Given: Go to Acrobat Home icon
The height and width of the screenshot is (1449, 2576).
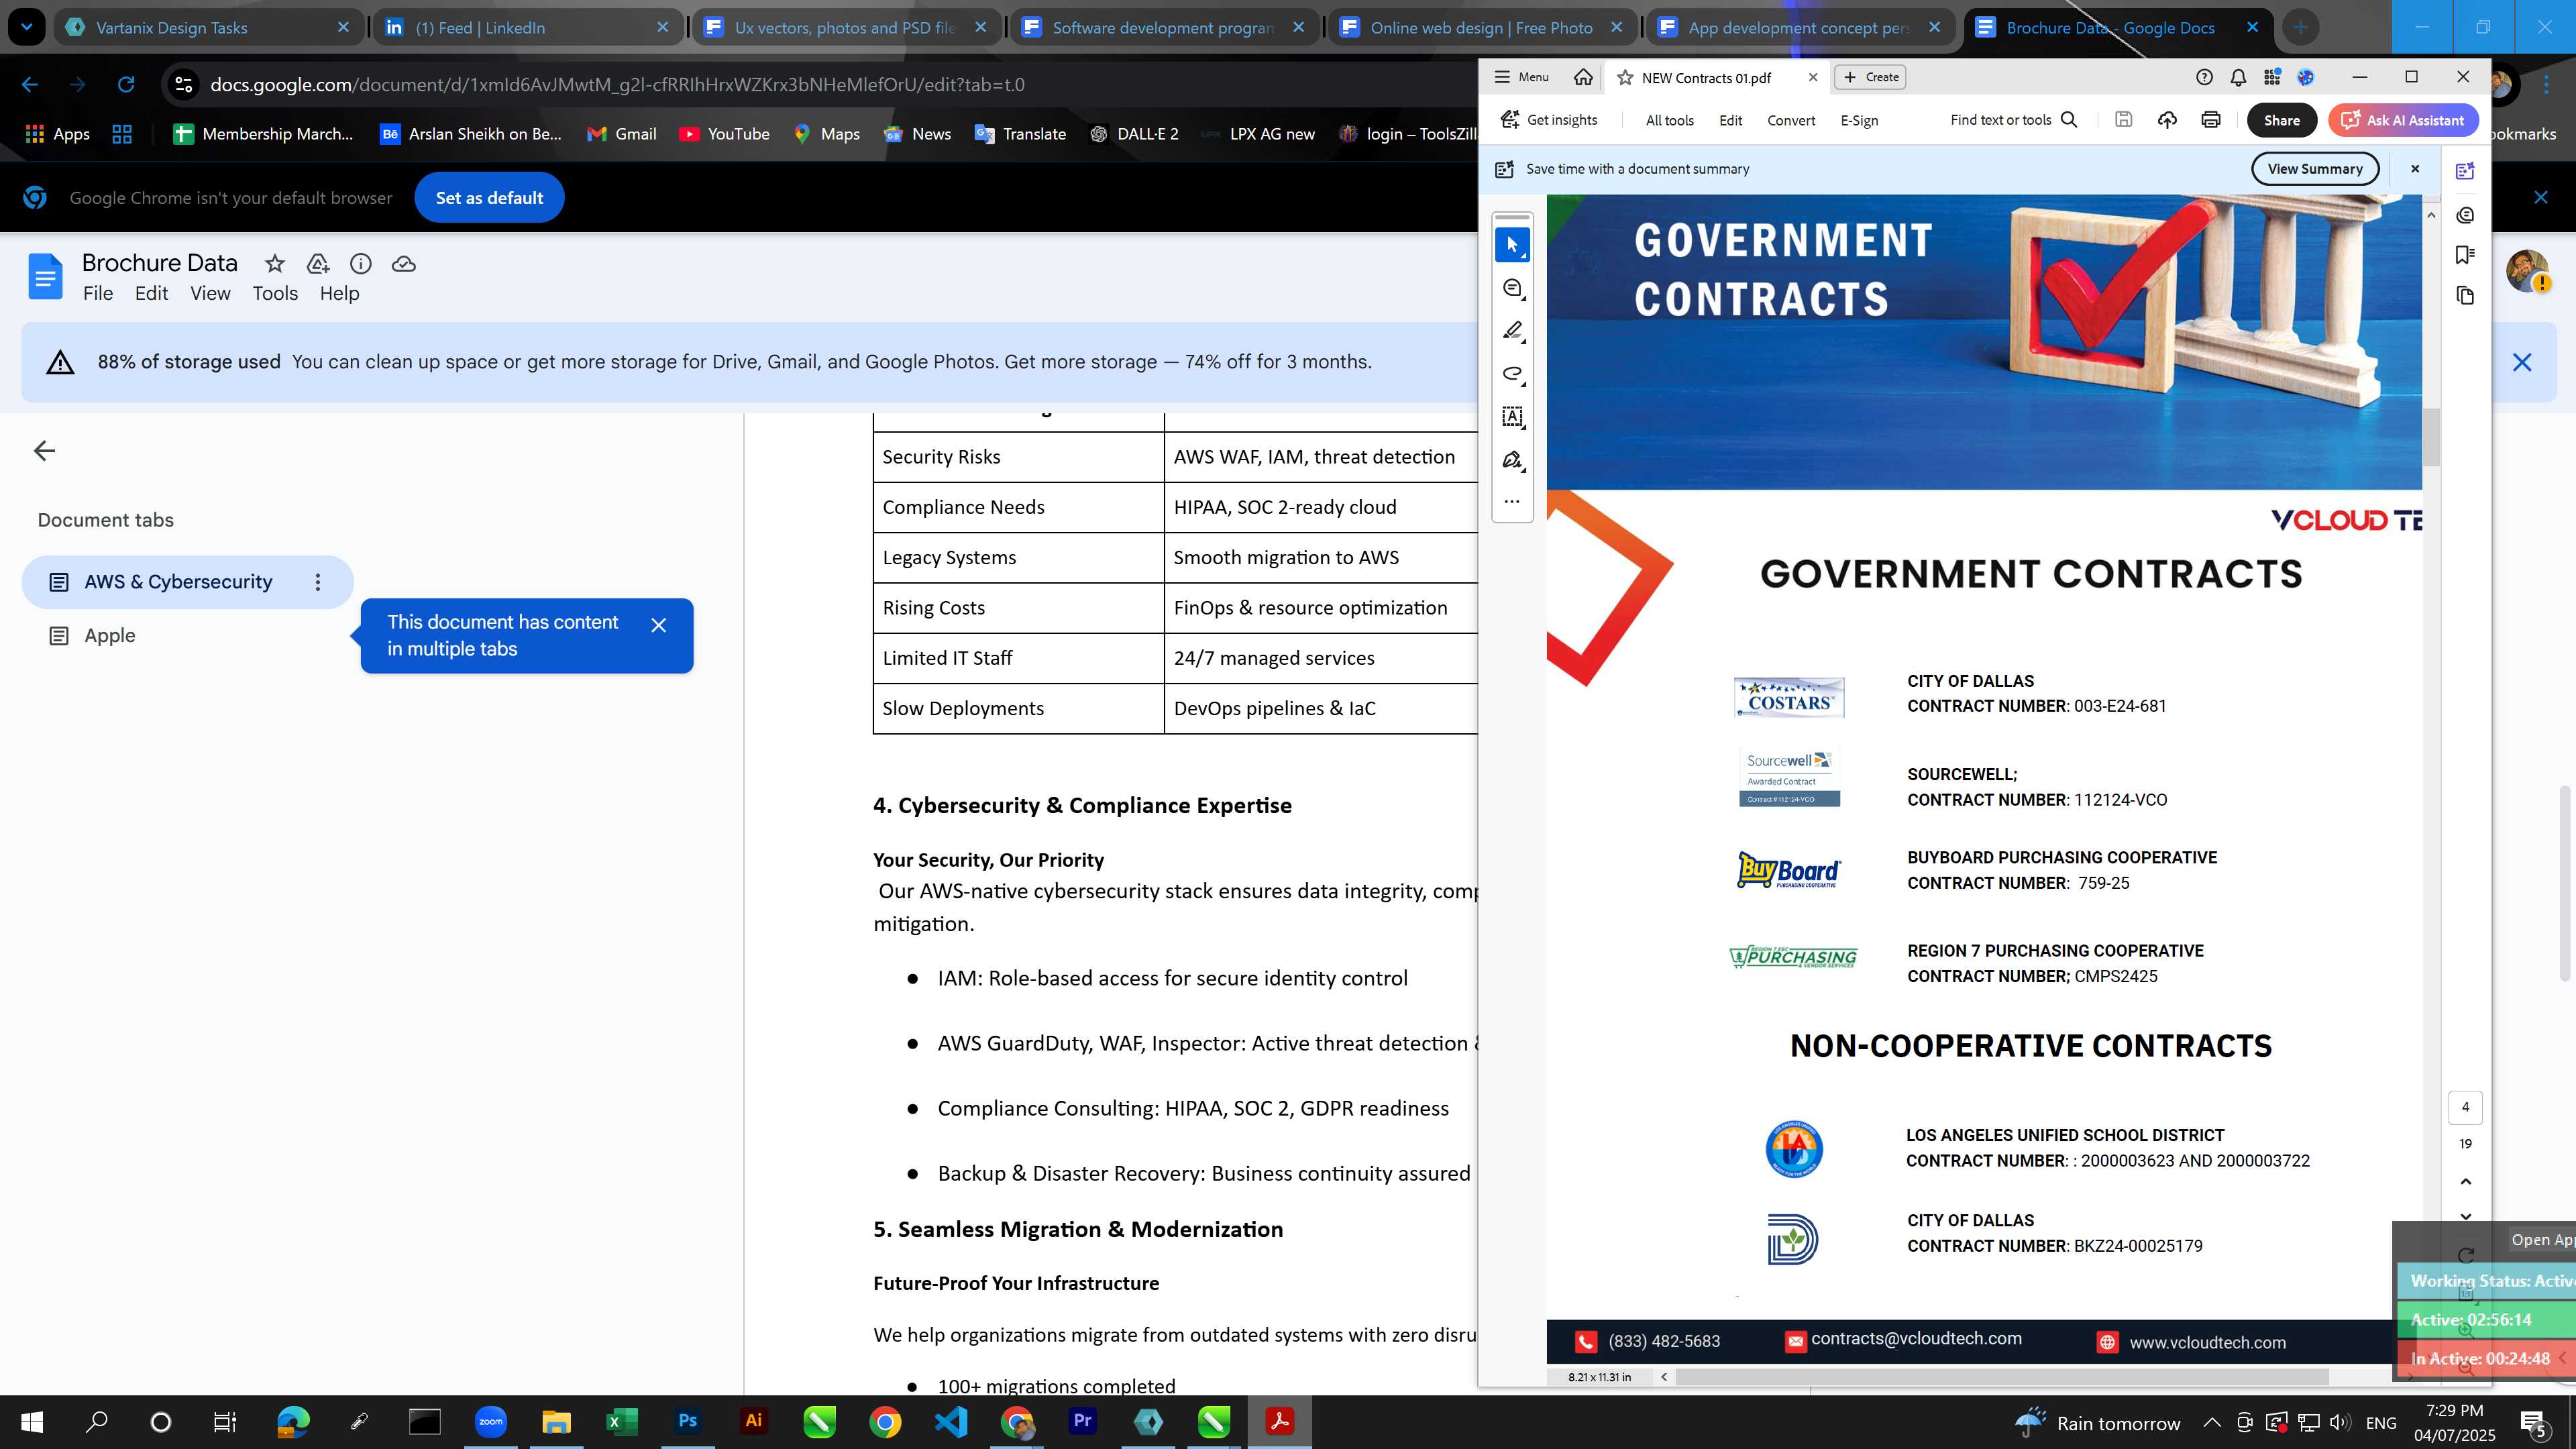Looking at the screenshot, I should click(1583, 77).
